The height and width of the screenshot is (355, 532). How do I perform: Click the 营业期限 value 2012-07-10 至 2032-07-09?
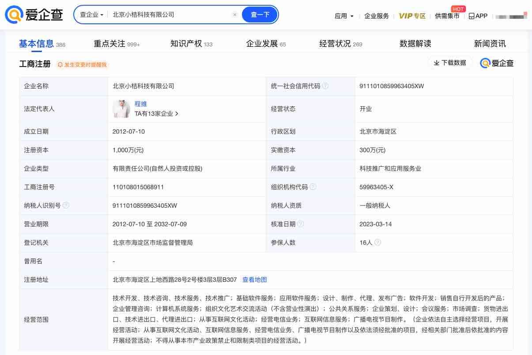(150, 224)
